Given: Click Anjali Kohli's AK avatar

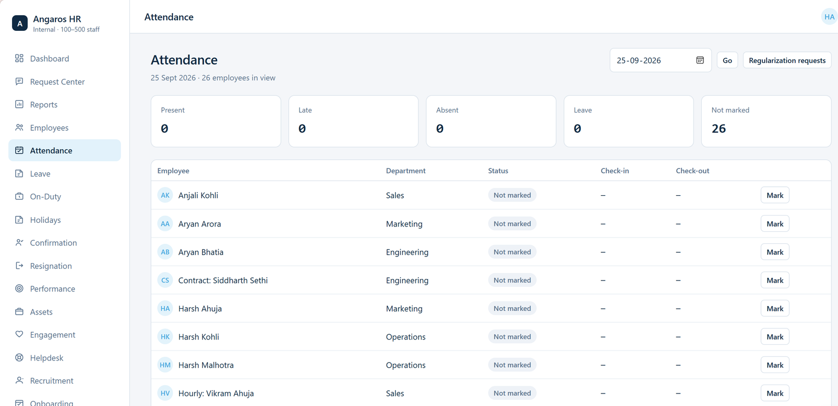Looking at the screenshot, I should click(165, 195).
